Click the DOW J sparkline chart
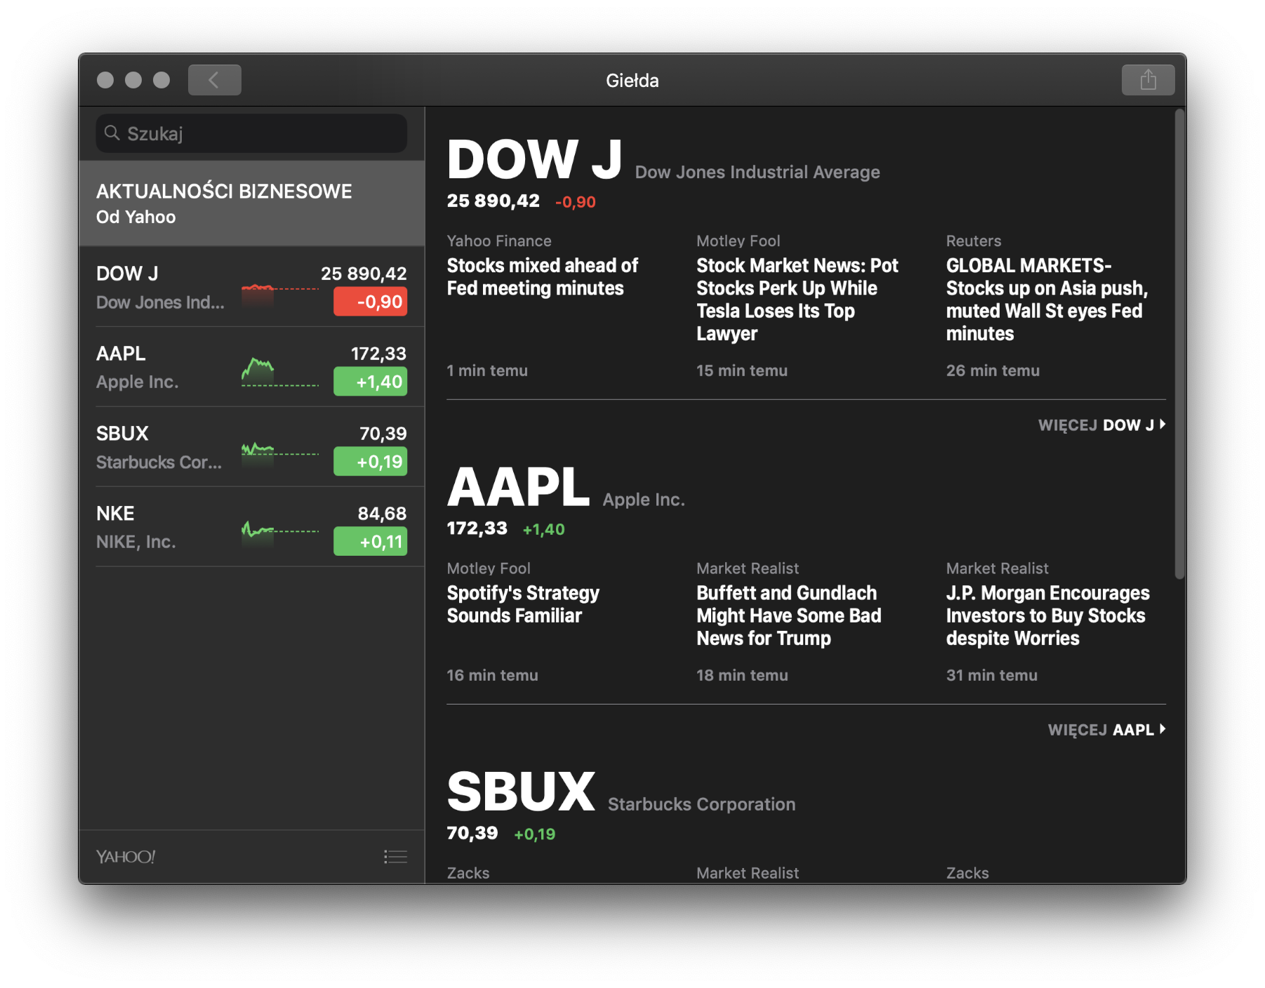The width and height of the screenshot is (1265, 988). click(x=280, y=295)
